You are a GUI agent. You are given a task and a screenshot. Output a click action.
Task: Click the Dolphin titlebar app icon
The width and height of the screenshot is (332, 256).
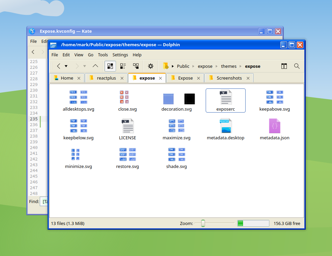click(x=53, y=45)
